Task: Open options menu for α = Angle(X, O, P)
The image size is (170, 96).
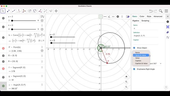Action: [42, 85]
